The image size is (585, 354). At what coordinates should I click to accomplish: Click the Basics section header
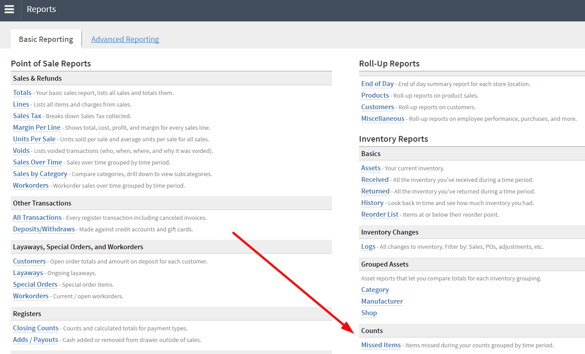472,154
